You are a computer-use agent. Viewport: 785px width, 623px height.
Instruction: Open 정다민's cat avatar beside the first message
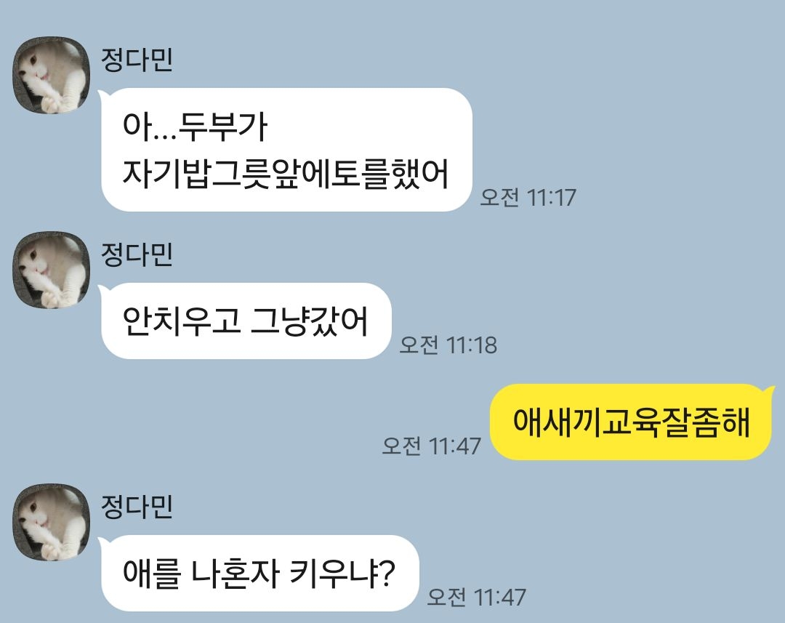pos(51,75)
